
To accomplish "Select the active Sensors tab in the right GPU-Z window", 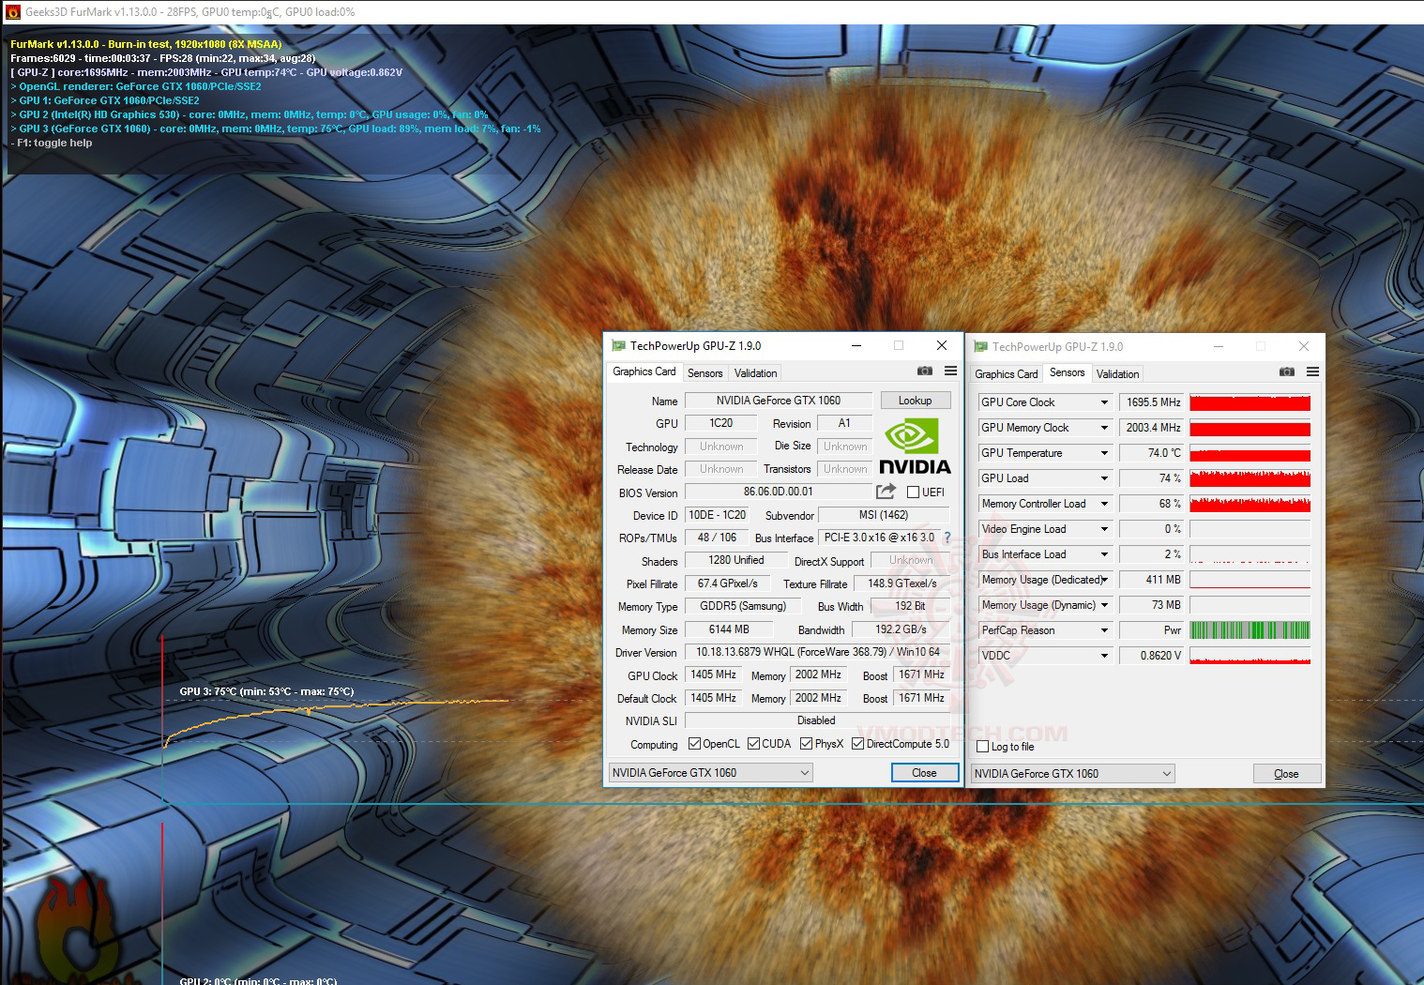I will click(x=1067, y=372).
